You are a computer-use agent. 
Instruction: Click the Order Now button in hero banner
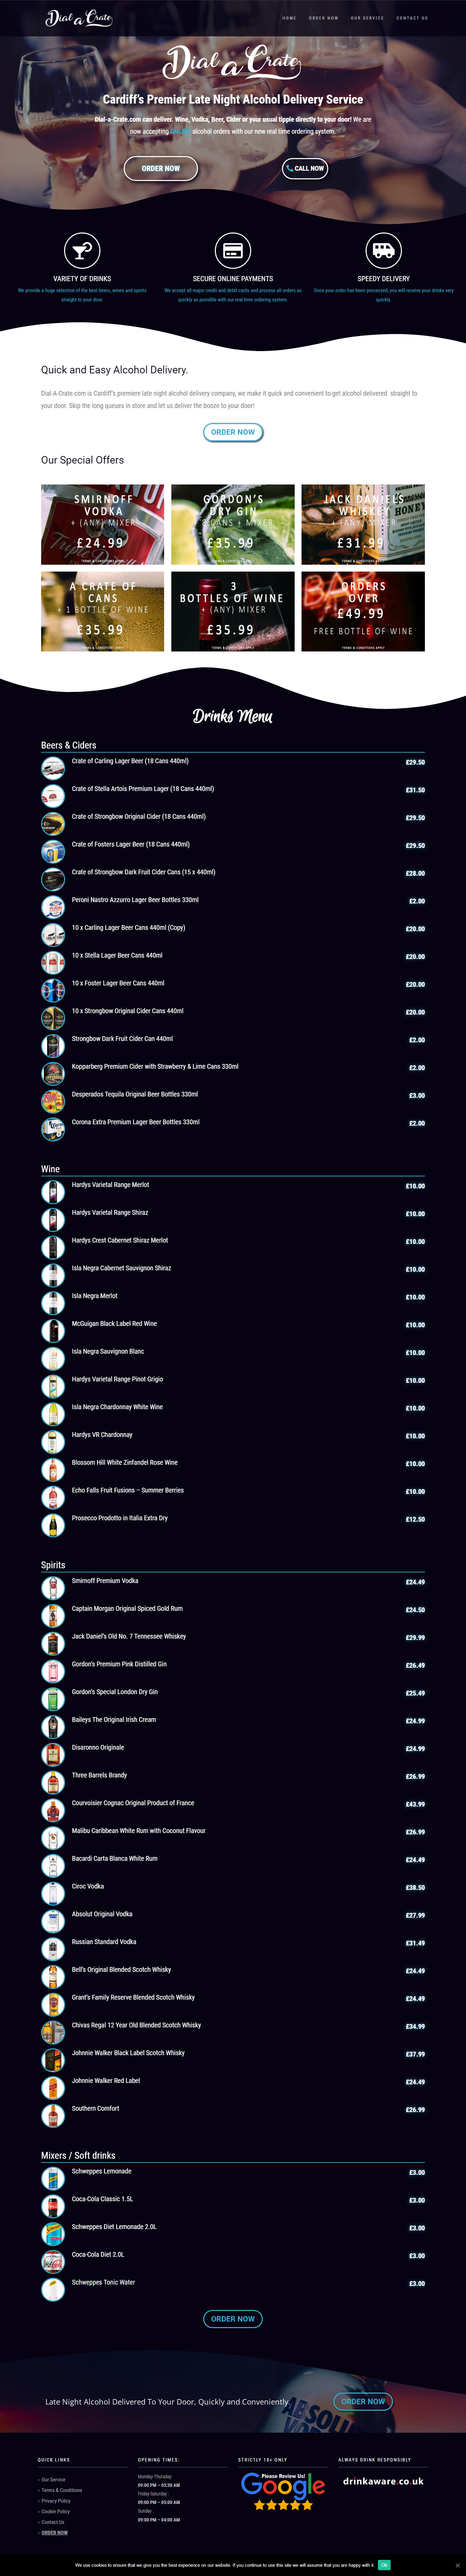click(x=161, y=168)
